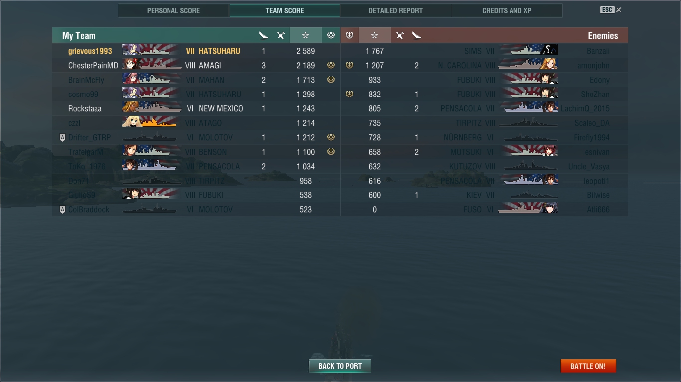Viewport: 681px width, 382px height.
Task: Sort Enemies by ships destroyed icon
Action: coord(417,35)
